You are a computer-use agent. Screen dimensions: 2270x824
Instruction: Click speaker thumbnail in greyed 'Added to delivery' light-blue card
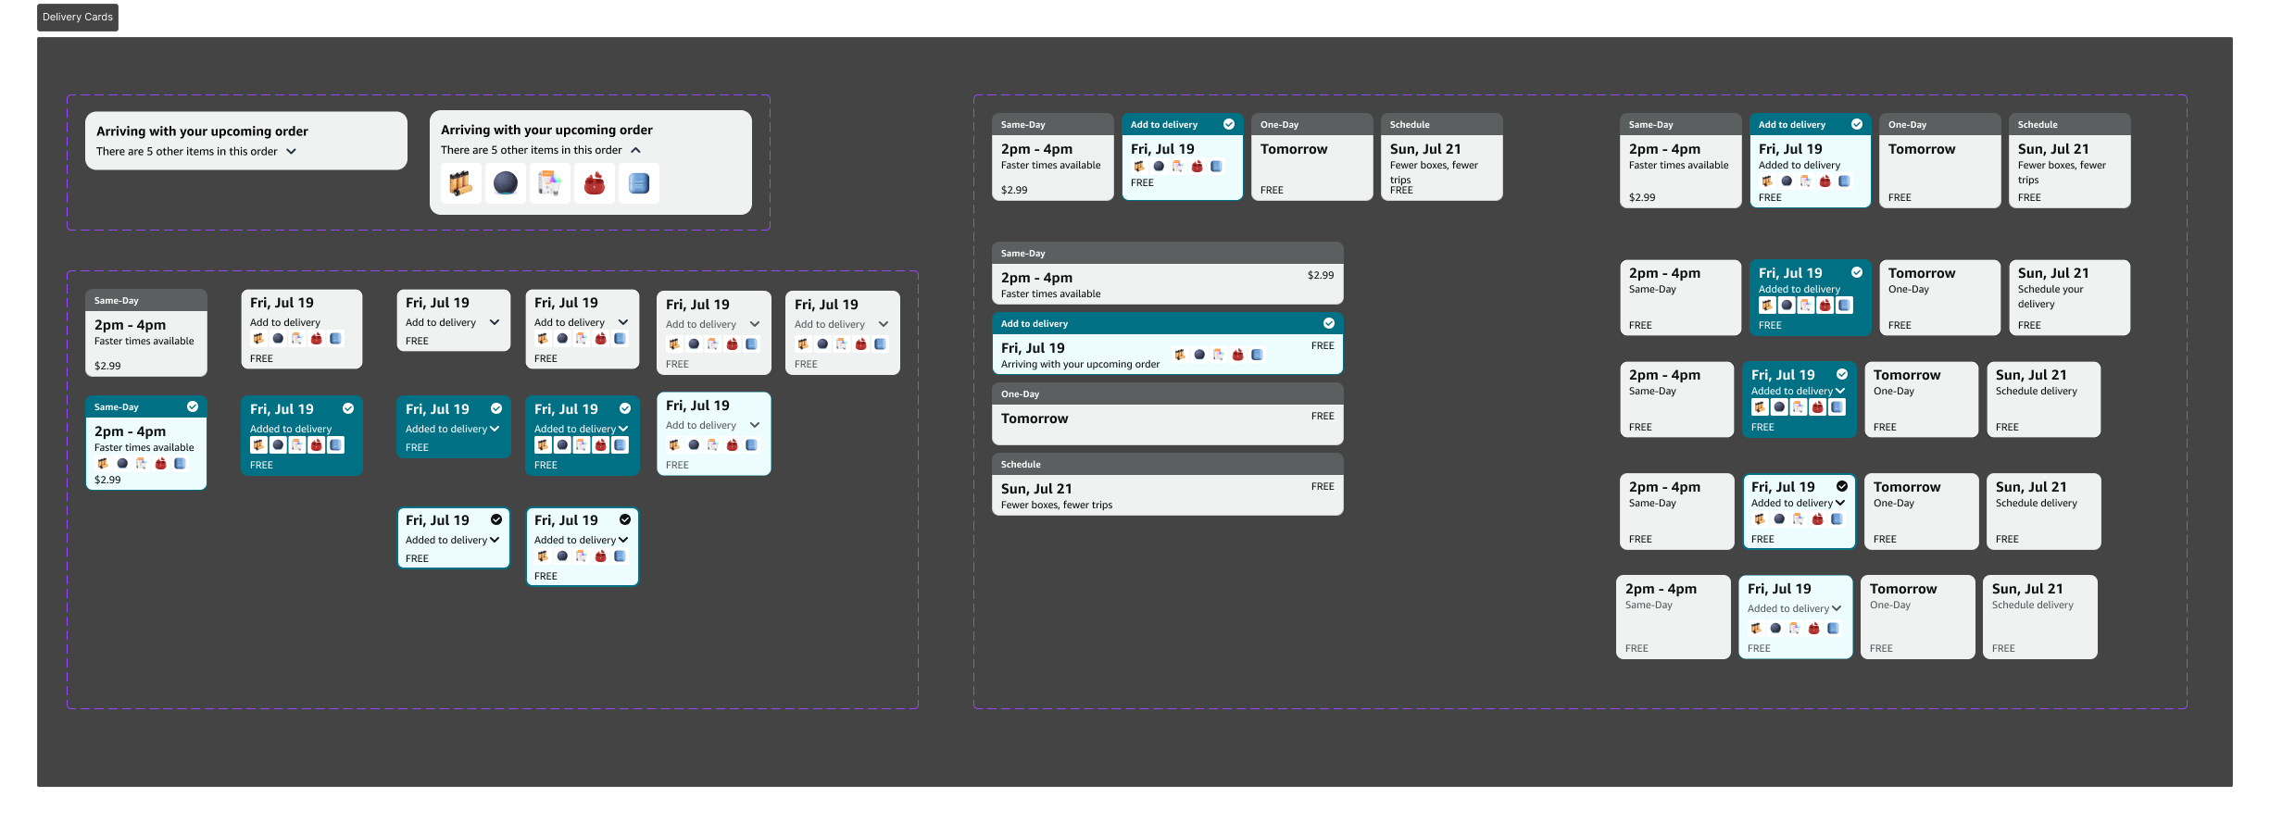1775,628
